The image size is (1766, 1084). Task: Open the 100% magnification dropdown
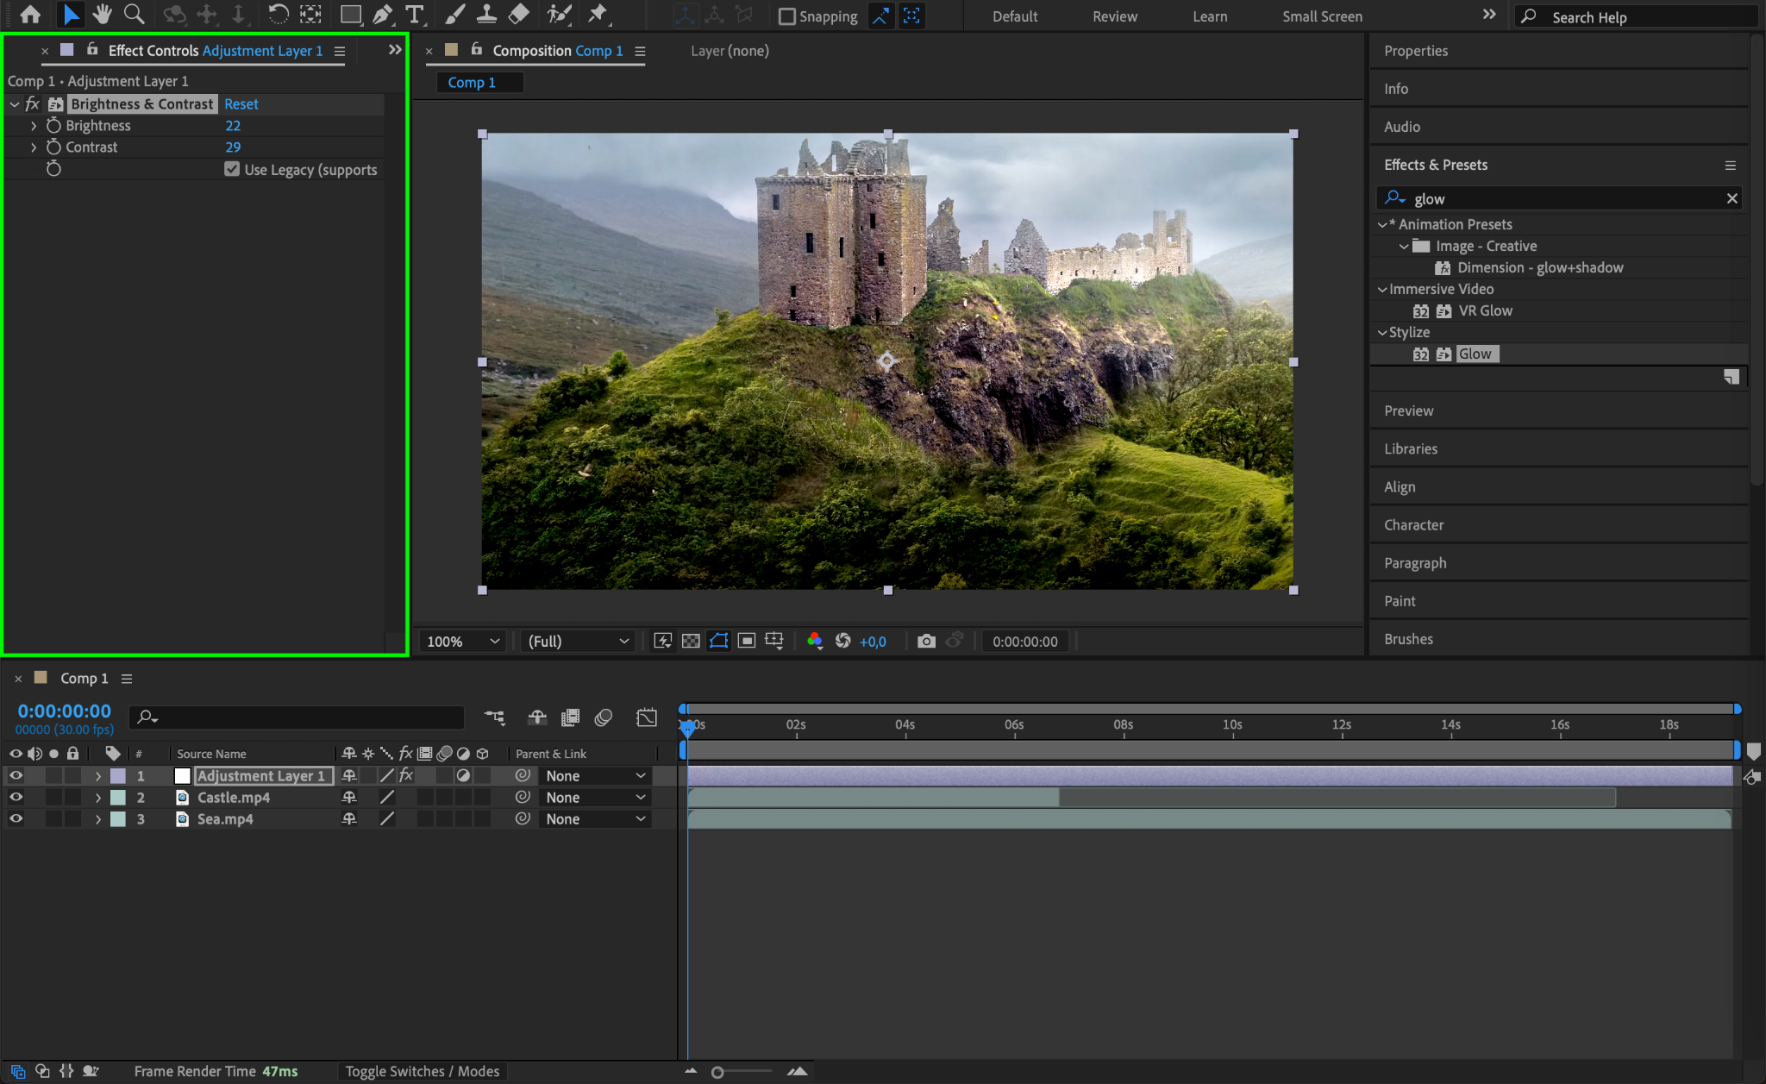463,641
